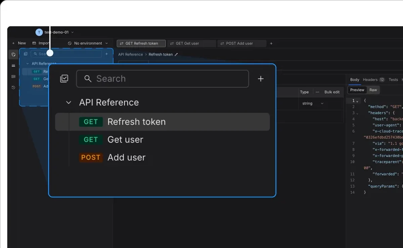
Task: Click the Type column header
Action: (x=304, y=92)
